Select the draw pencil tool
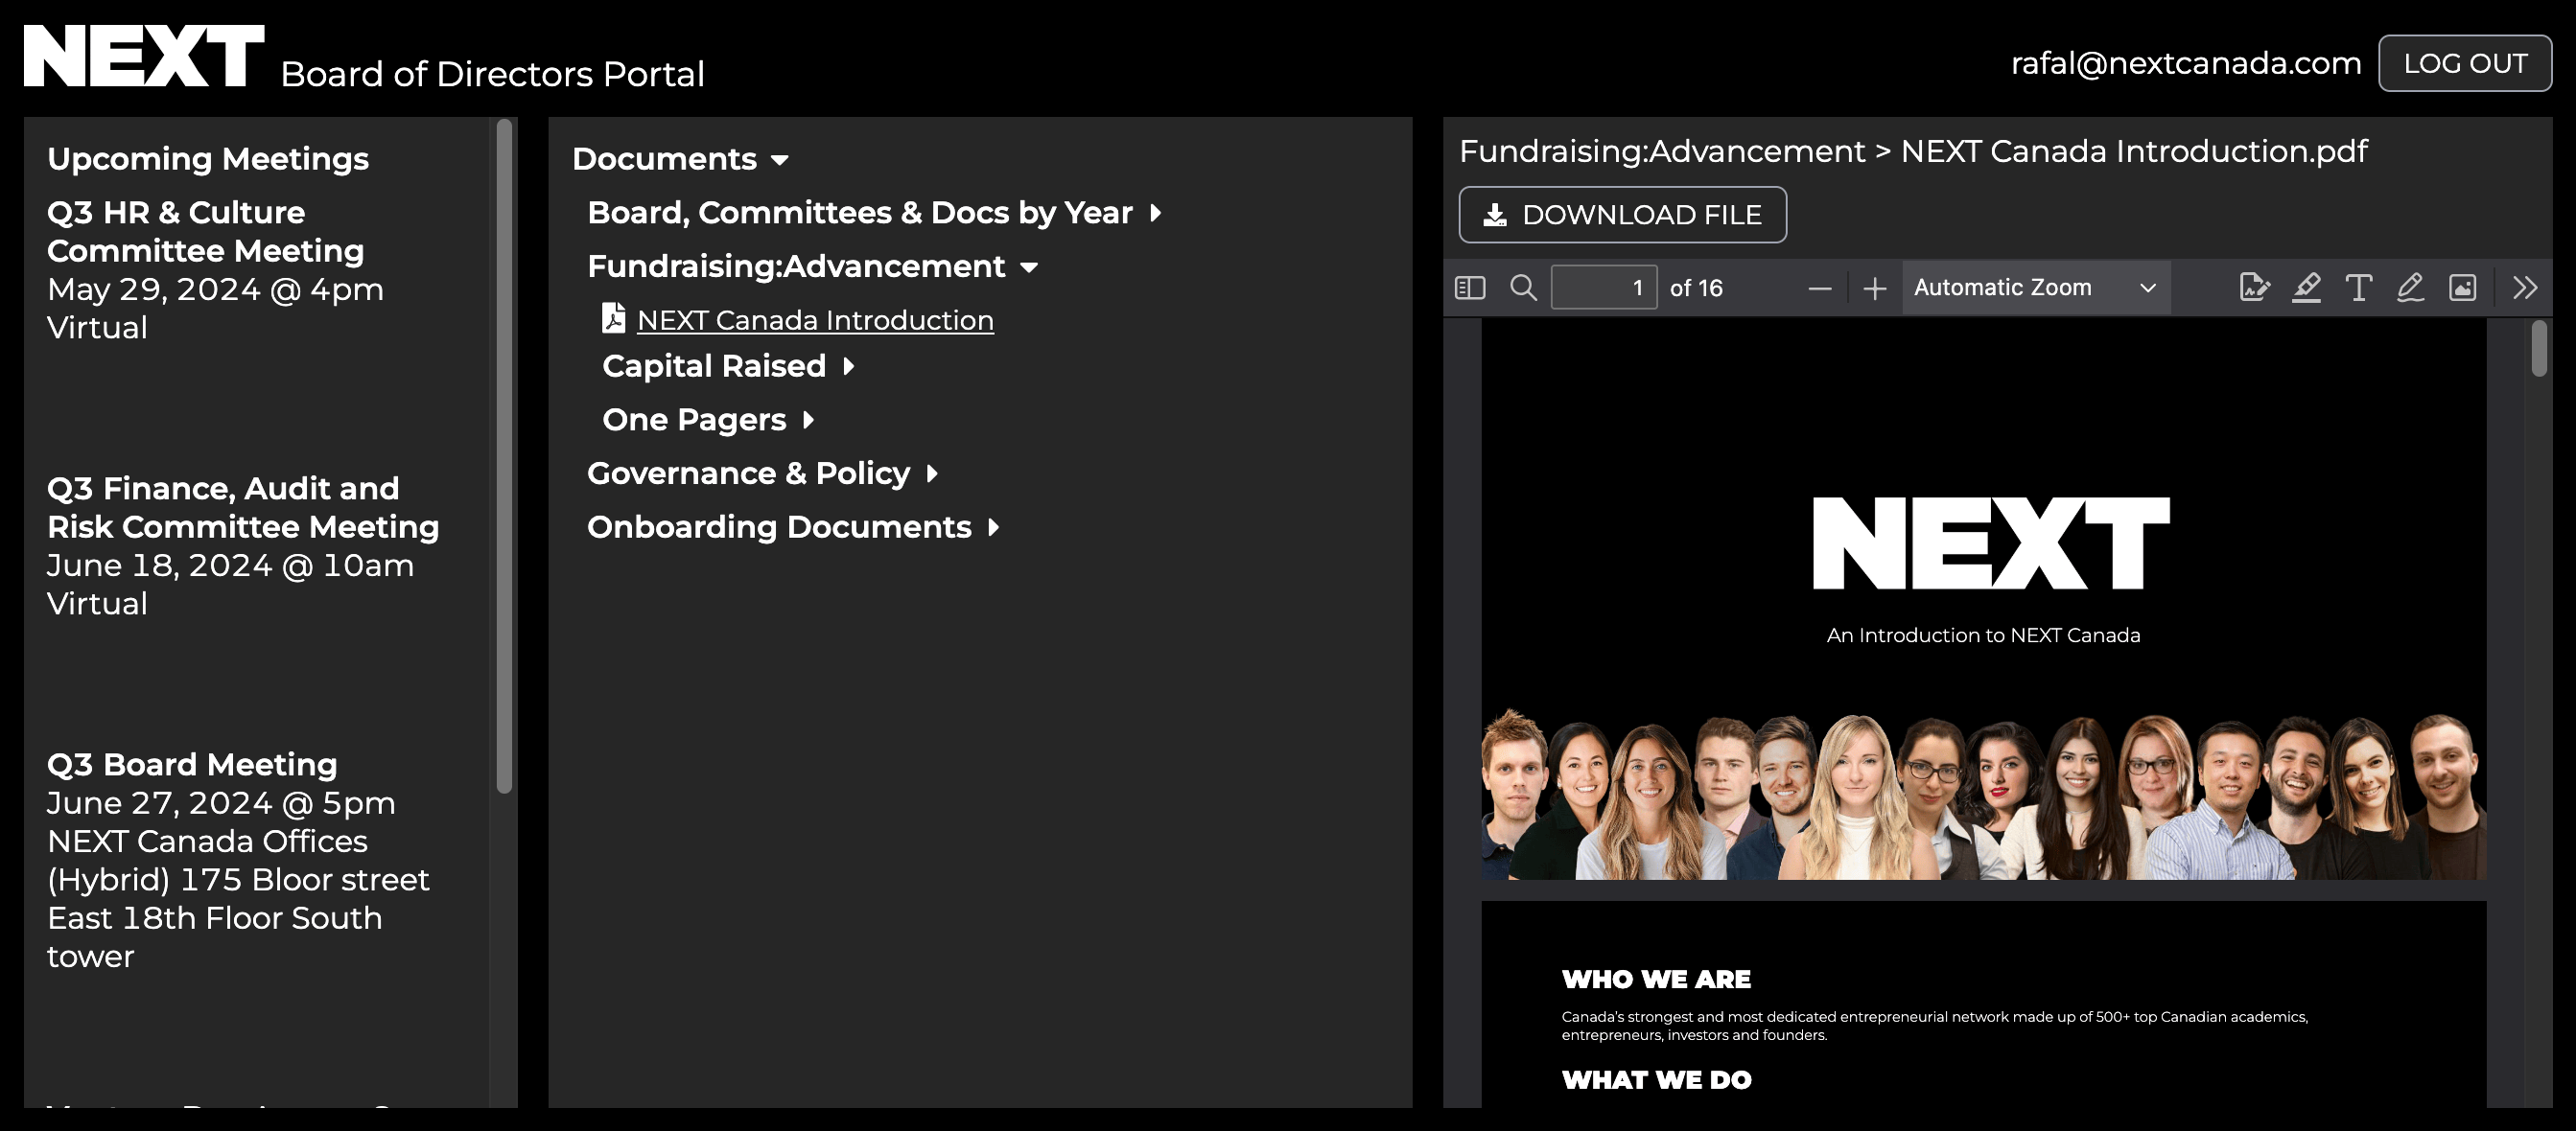Viewport: 2576px width, 1131px height. (2410, 289)
